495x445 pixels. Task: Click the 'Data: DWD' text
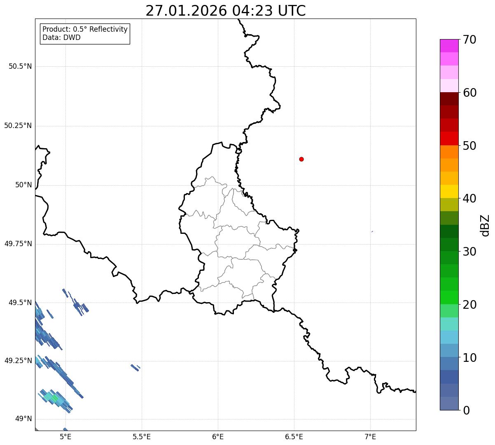[x=61, y=38]
